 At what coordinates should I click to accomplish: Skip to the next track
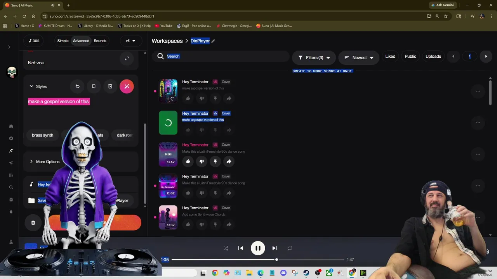275,248
